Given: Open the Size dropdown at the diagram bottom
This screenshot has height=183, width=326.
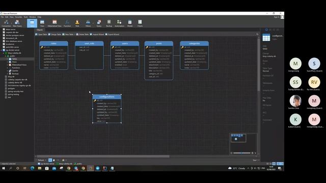Looking at the screenshot, I should point(256,160).
